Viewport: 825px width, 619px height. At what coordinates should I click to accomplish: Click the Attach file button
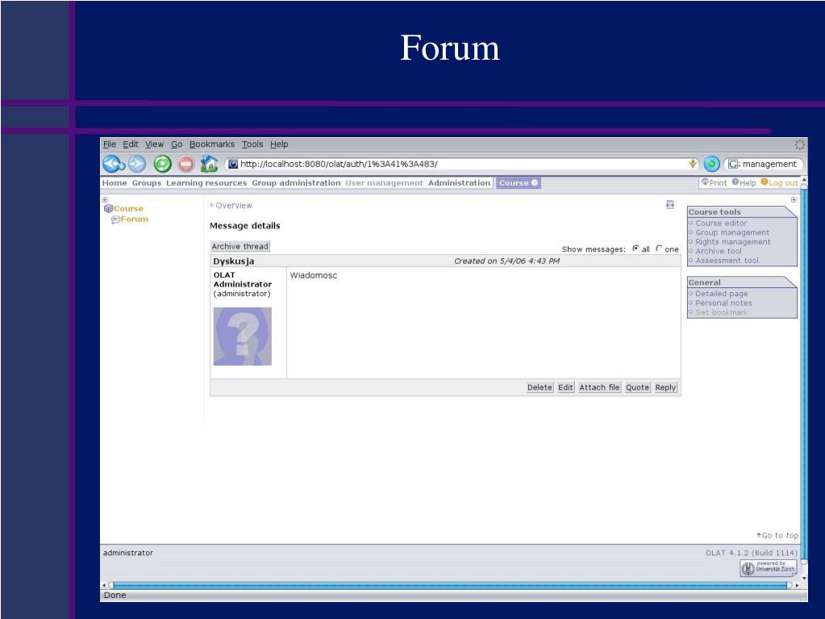[x=599, y=387]
